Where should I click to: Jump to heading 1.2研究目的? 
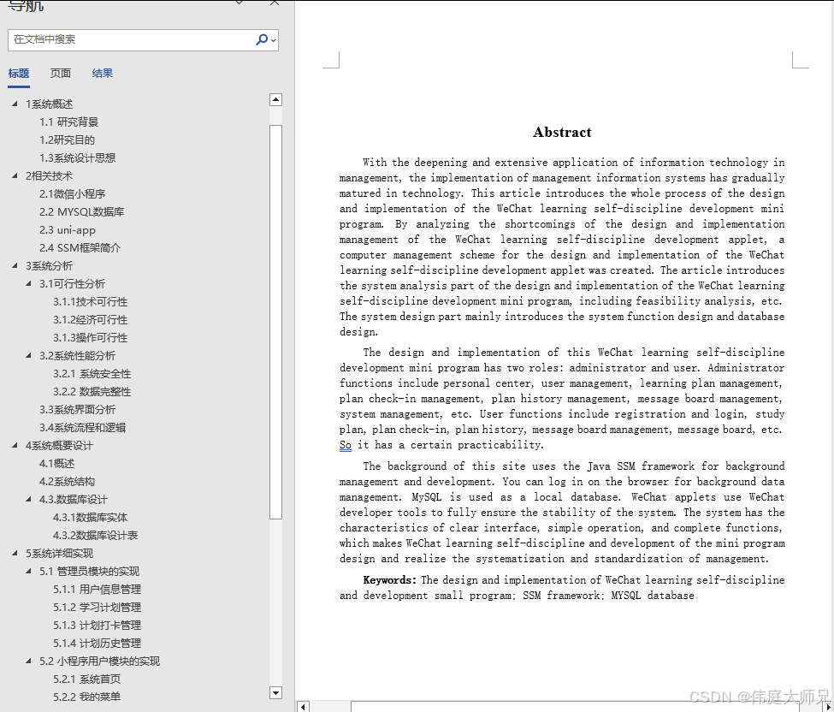pos(67,140)
